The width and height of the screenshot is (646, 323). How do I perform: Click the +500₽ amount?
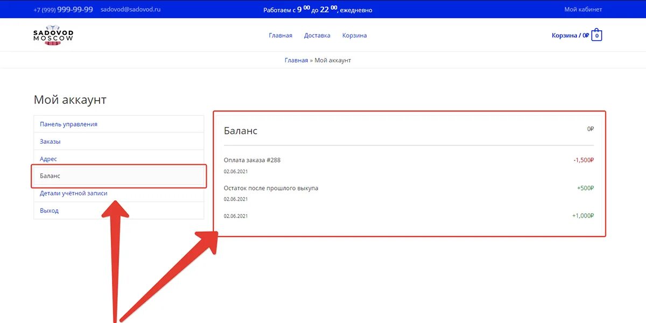click(585, 188)
